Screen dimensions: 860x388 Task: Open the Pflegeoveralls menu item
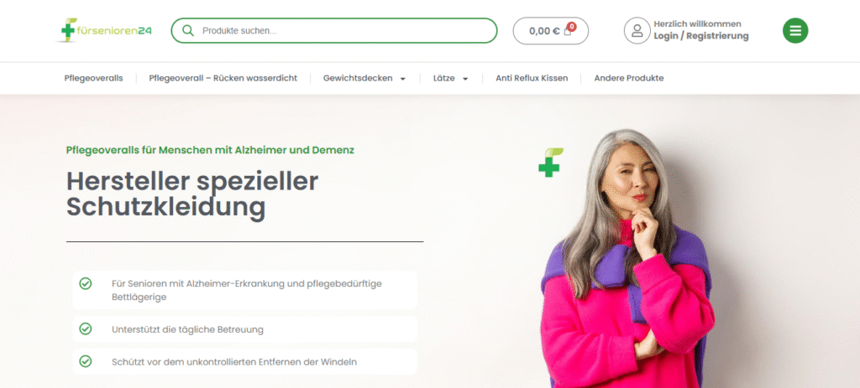[x=94, y=78]
